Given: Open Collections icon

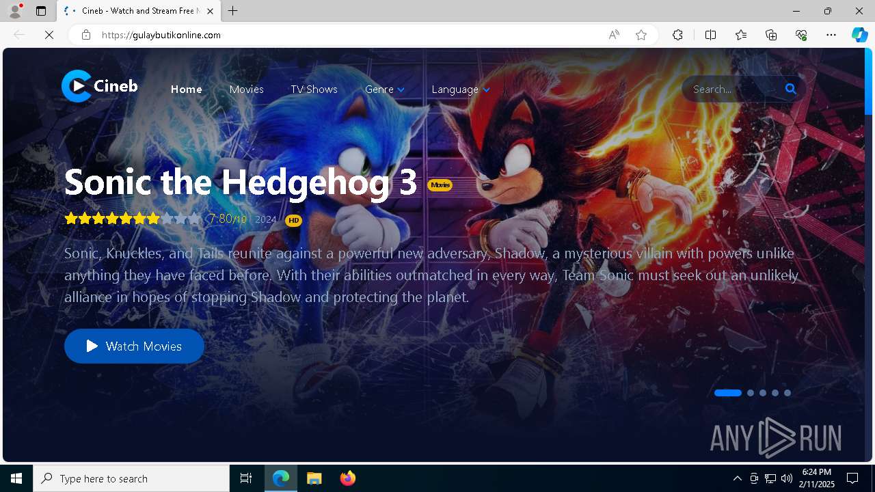Looking at the screenshot, I should point(771,35).
